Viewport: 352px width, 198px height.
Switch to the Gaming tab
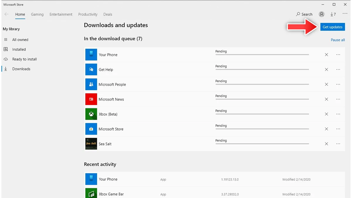(37, 14)
